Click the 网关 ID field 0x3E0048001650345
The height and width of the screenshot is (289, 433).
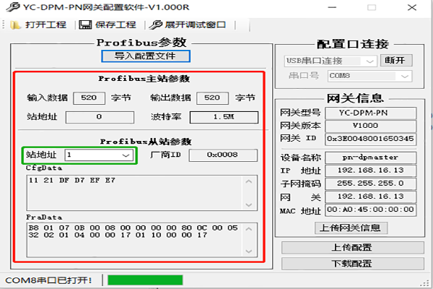click(371, 139)
